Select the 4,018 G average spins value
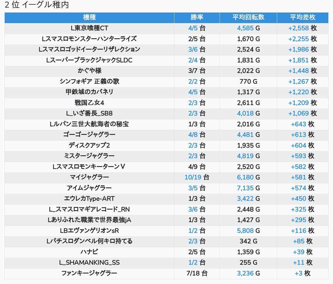The image size is (333, 284). (x=248, y=113)
